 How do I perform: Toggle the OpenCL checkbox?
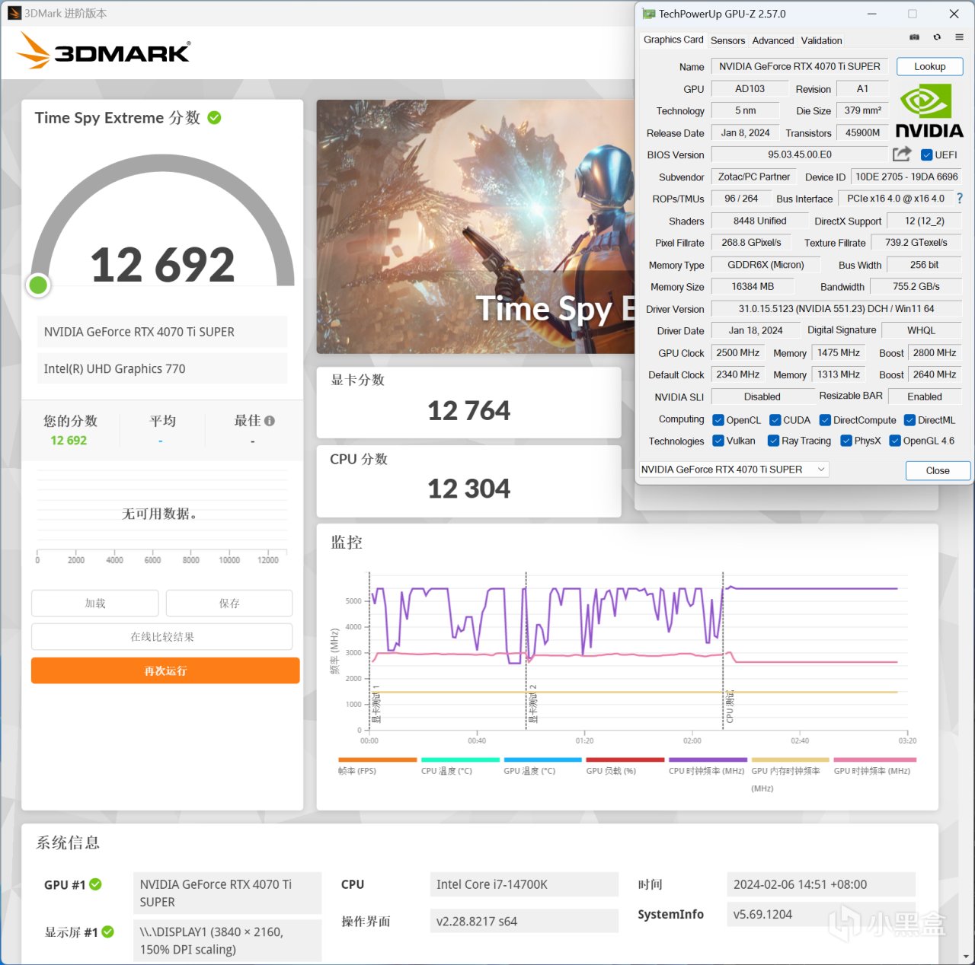718,420
